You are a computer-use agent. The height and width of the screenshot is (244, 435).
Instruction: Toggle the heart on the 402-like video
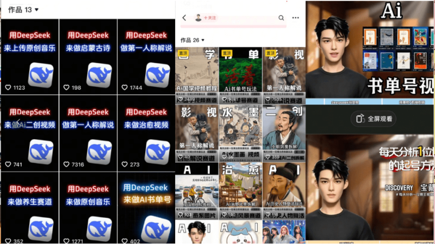[x=125, y=241]
